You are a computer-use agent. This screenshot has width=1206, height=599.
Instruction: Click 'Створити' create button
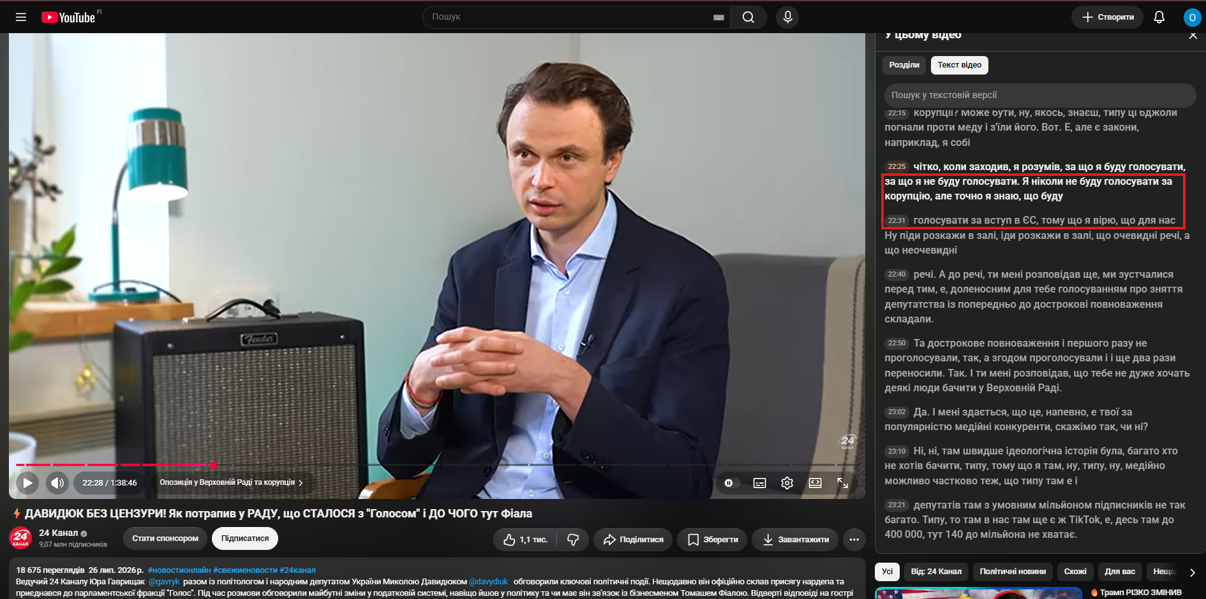point(1108,17)
